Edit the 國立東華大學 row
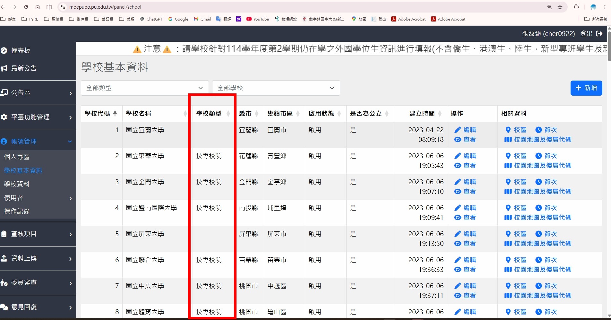Screen dimensions: 611x320 tap(465, 156)
